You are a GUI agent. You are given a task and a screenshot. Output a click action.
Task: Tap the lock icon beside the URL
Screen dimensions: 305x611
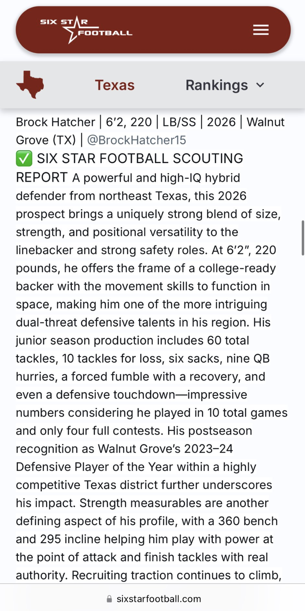click(109, 599)
